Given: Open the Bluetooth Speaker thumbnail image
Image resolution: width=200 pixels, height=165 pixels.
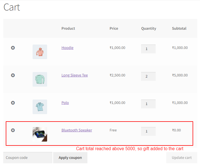Looking at the screenshot, I should coord(40,134).
